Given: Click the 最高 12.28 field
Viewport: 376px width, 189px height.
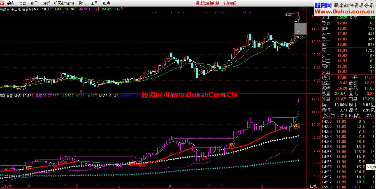Looking at the screenshot, I should click(x=361, y=83).
